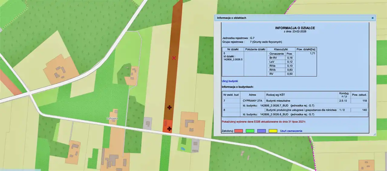
Task: Click the lower black cross building marker
Action: click(x=169, y=129)
